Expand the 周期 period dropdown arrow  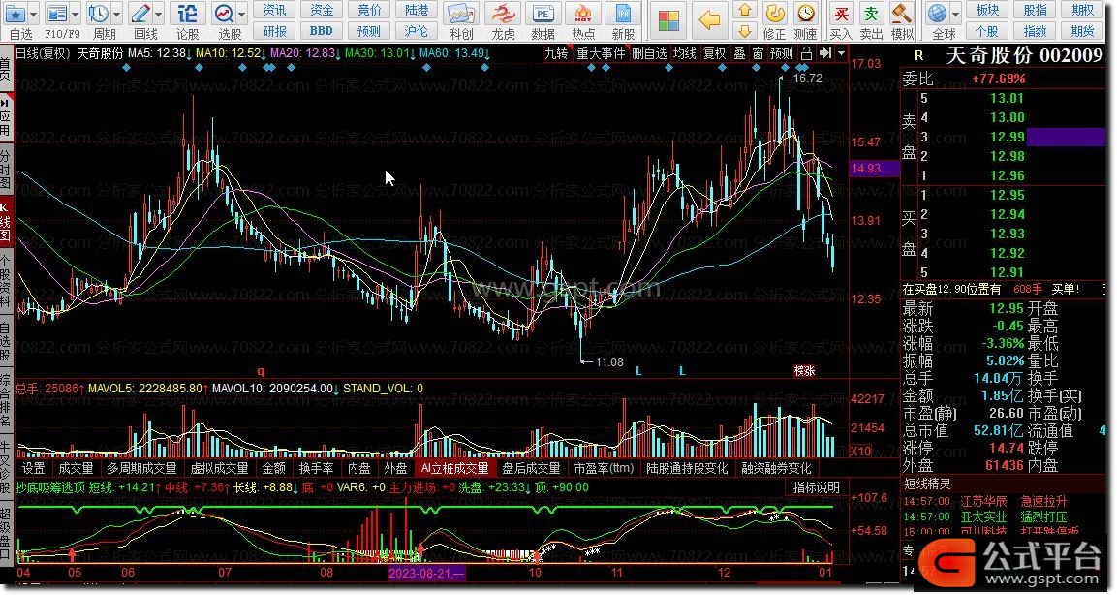pos(116,13)
